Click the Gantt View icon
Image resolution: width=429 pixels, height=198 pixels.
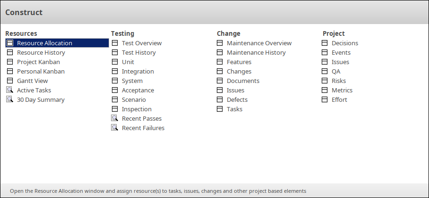[10, 81]
